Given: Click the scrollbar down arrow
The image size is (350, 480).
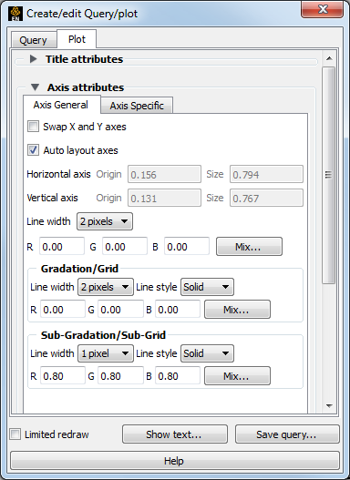Looking at the screenshot, I should click(329, 406).
